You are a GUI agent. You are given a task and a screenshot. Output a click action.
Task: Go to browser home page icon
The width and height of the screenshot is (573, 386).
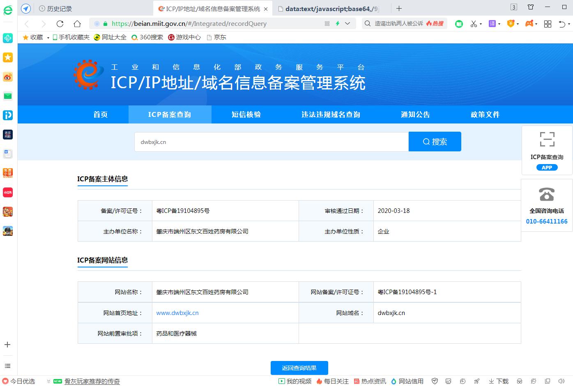[77, 24]
